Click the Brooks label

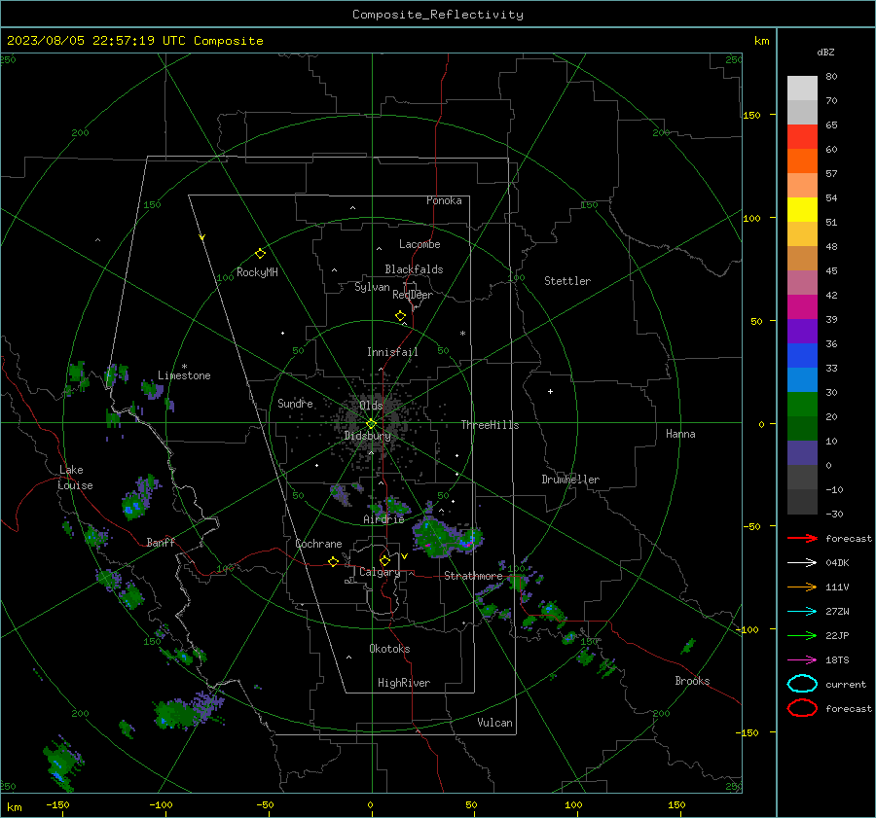pyautogui.click(x=692, y=681)
